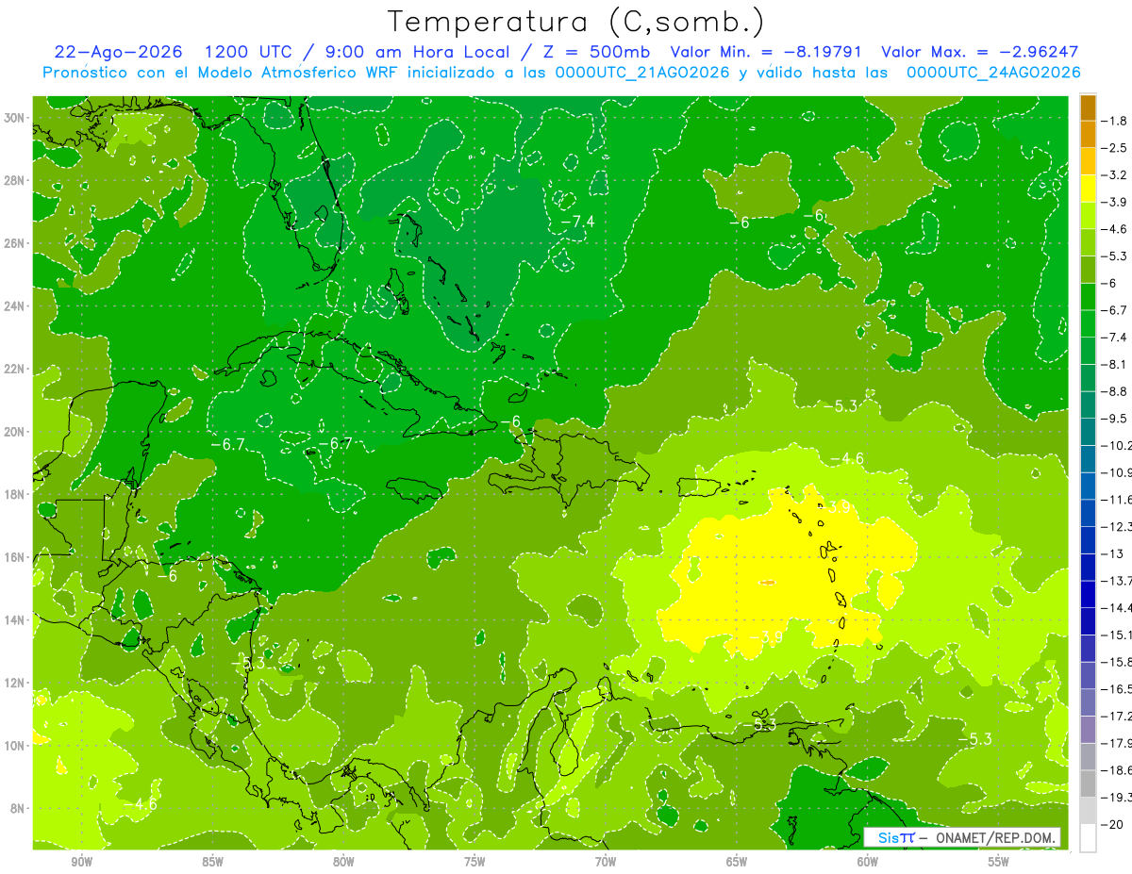Select 'Valor Min. = -8.19791' text
Screen dimensions: 1132x874
(x=765, y=52)
